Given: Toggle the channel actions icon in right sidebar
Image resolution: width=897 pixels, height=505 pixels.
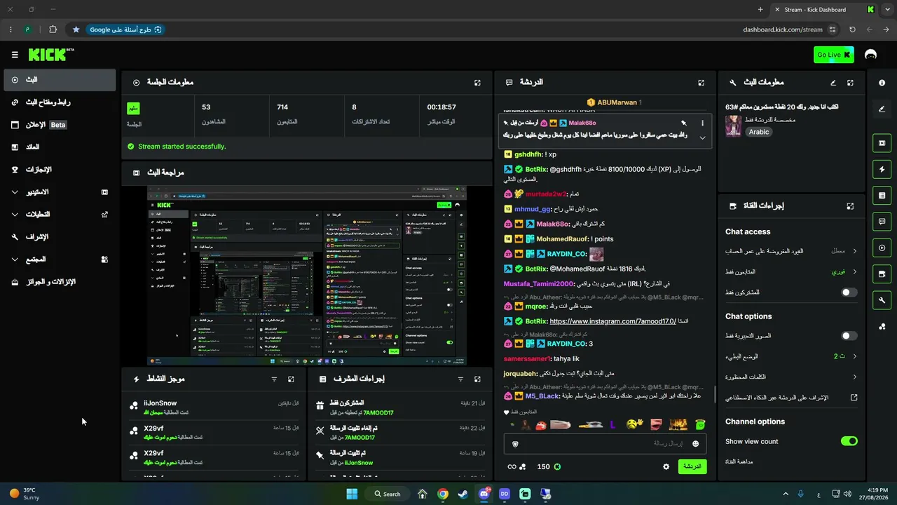Looking at the screenshot, I should click(x=882, y=274).
